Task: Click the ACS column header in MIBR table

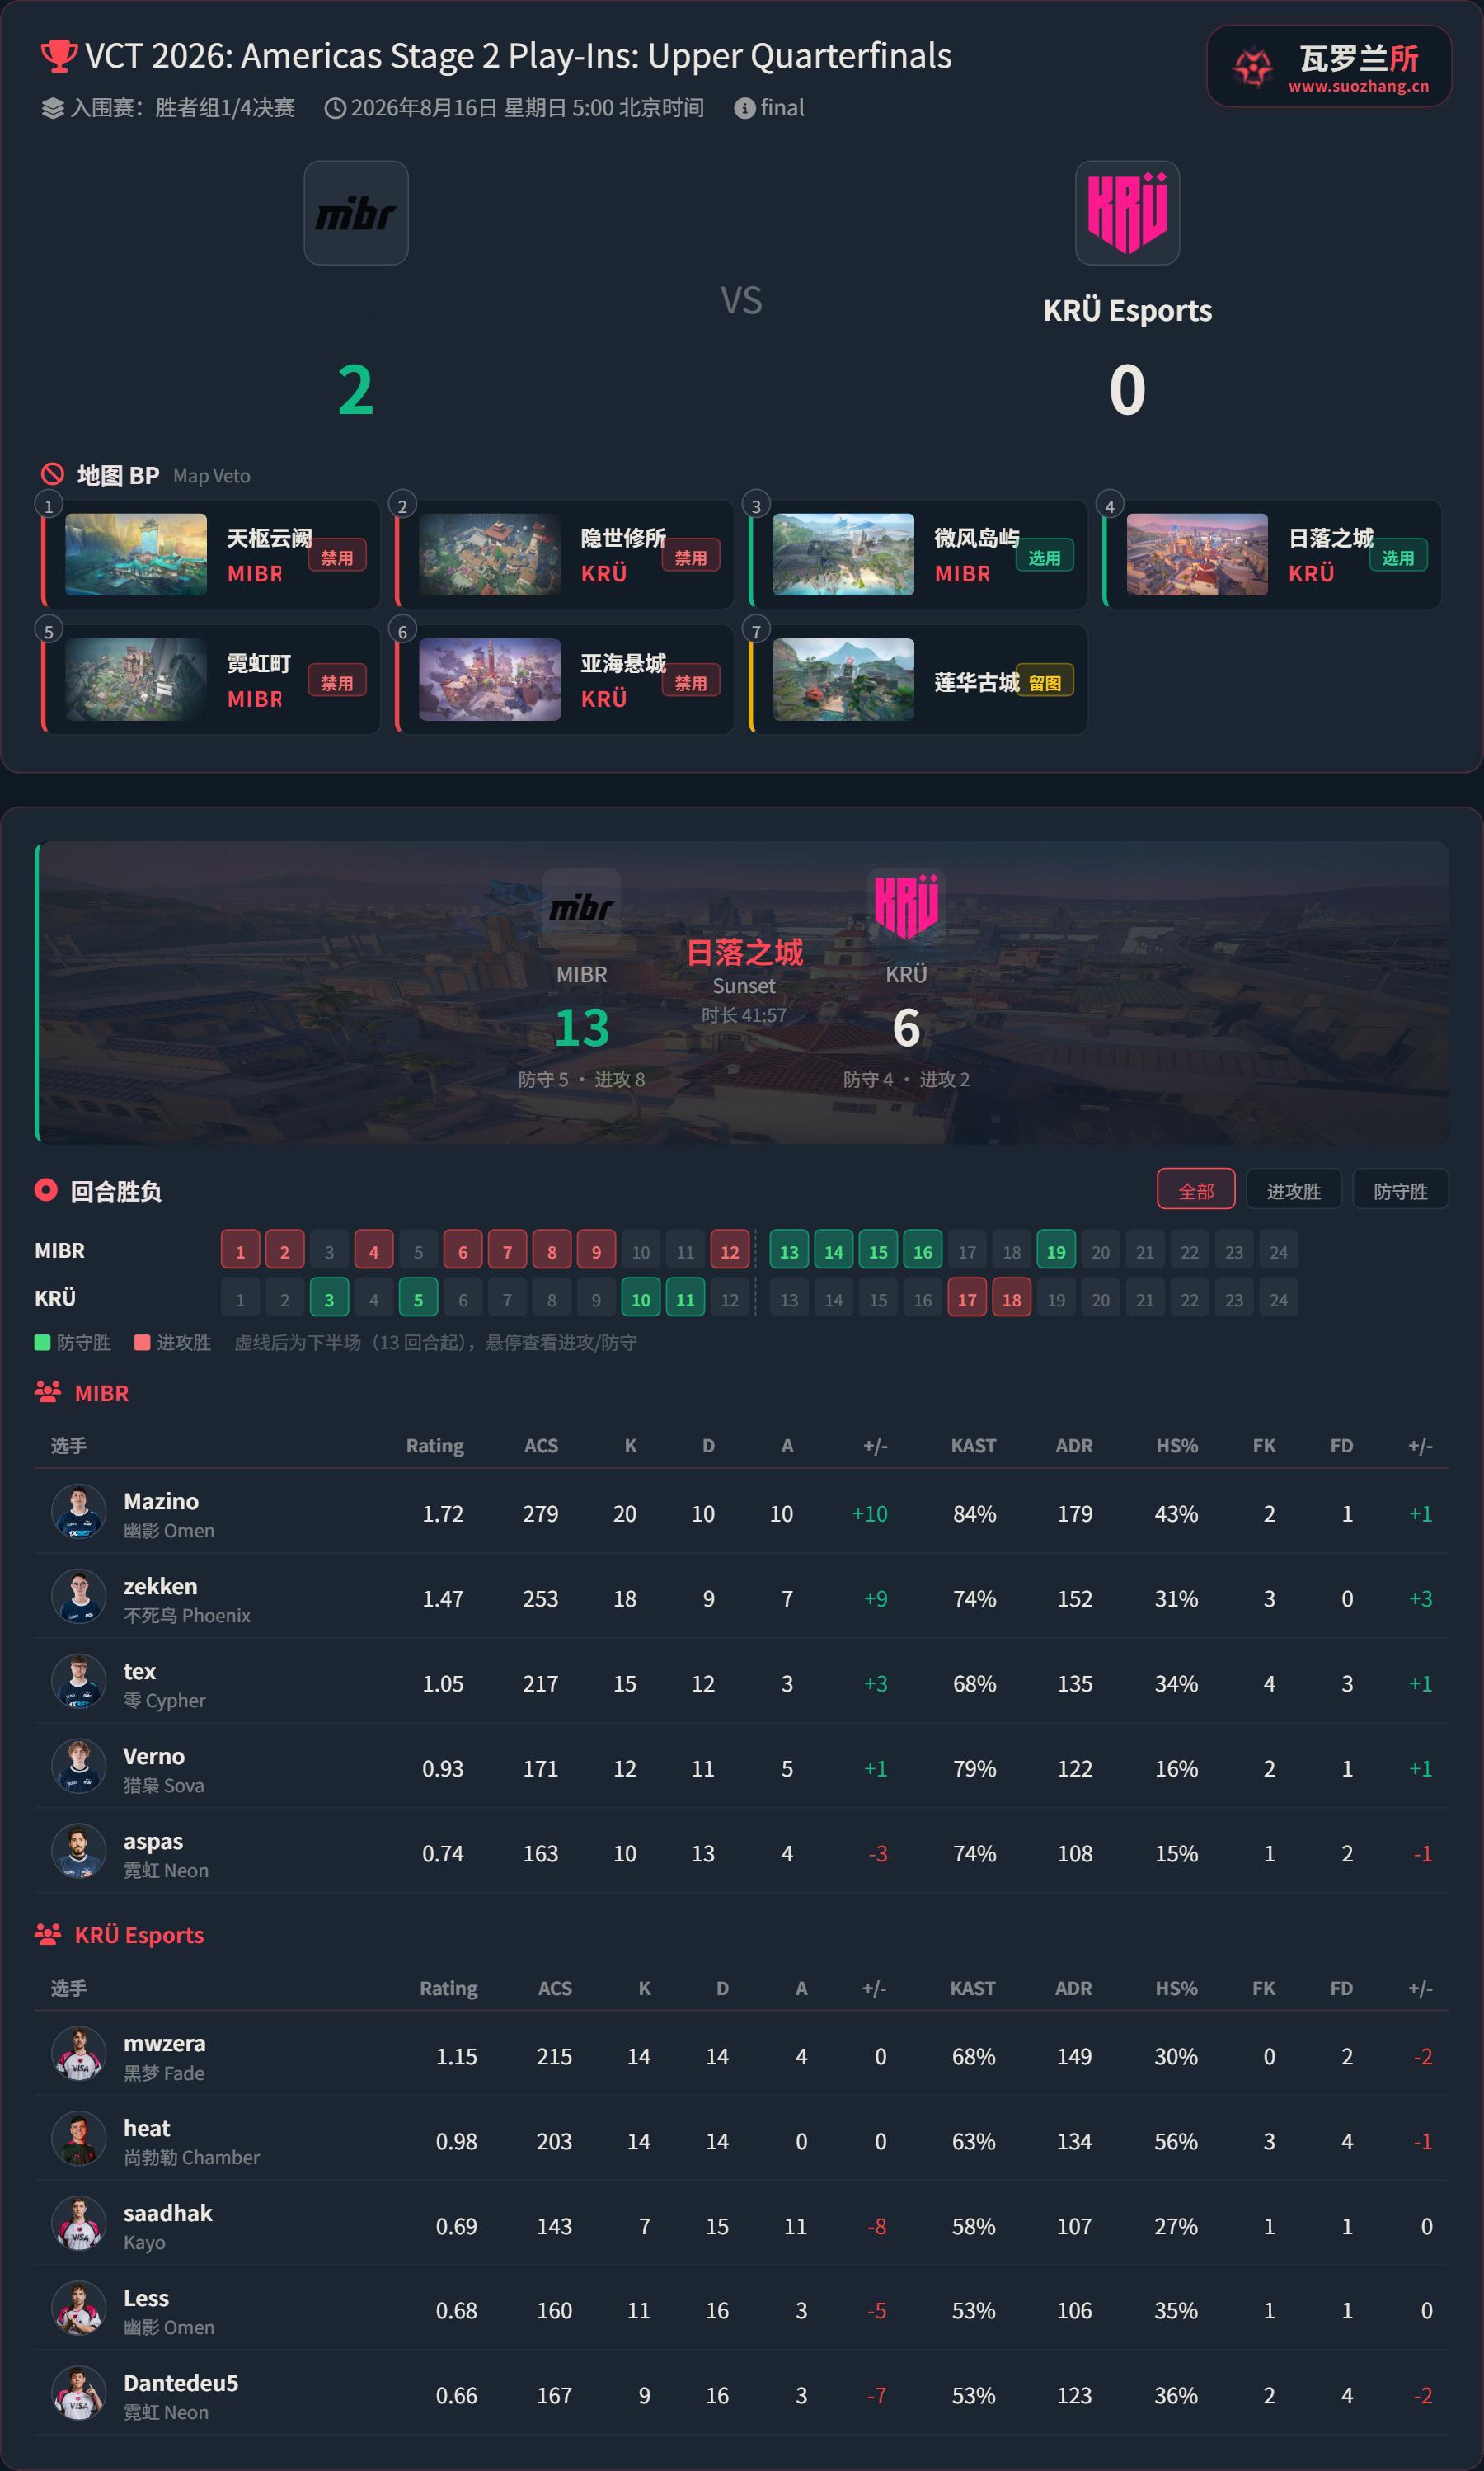Action: 541,1446
